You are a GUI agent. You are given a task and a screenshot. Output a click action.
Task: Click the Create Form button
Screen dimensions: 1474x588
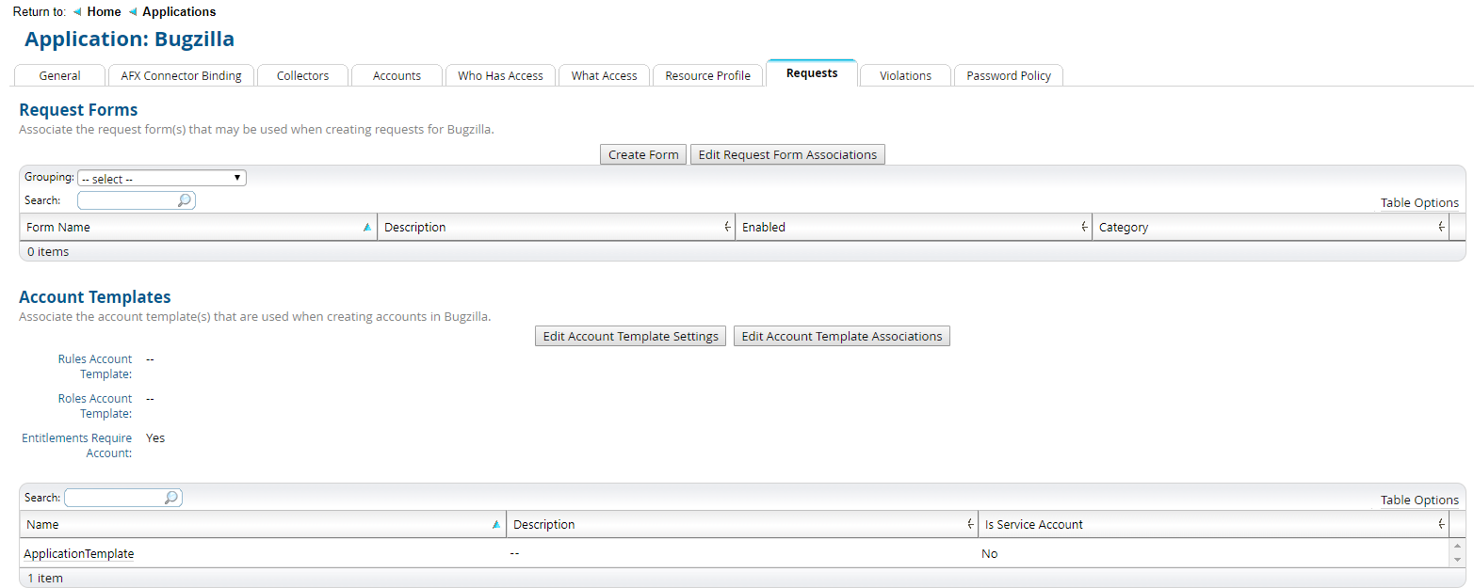(x=643, y=155)
